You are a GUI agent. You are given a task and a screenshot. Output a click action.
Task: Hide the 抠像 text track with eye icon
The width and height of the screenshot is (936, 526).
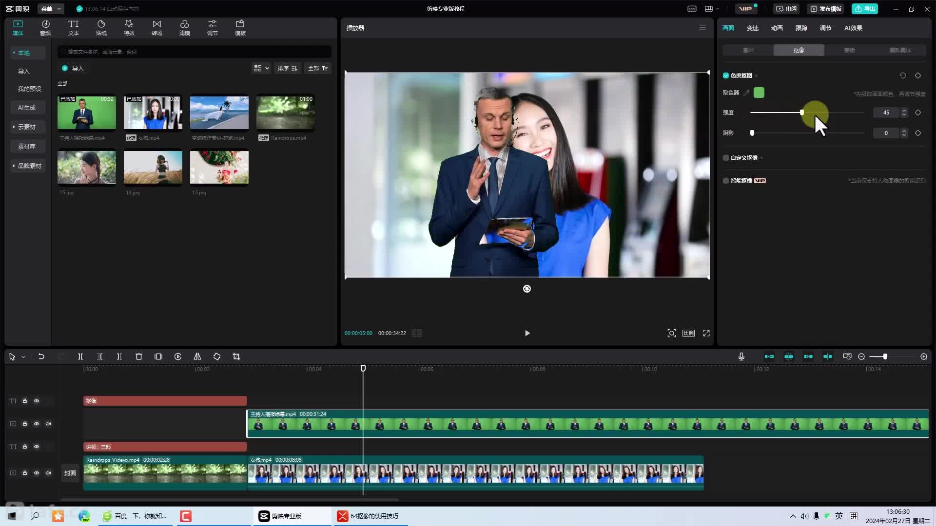point(37,401)
